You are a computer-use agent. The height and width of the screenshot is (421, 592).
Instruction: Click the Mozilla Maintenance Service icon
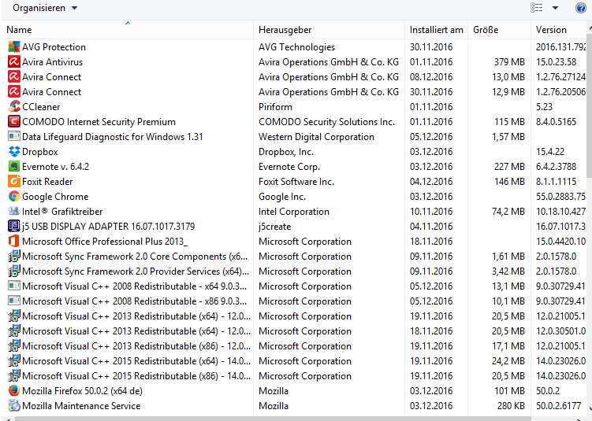pos(14,405)
